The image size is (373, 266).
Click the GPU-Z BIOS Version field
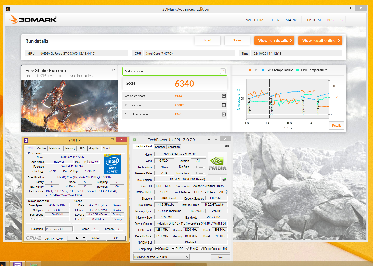pyautogui.click(x=187, y=179)
